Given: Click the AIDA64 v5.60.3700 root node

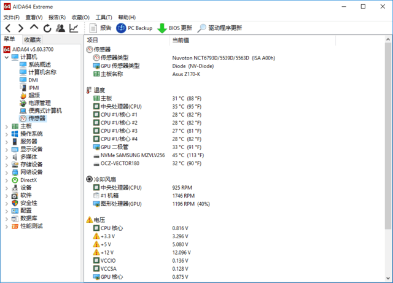Looking at the screenshot, I should pos(33,49).
